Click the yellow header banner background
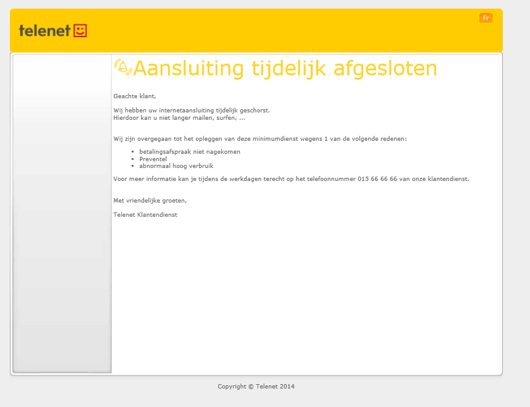The image size is (530, 407). [278, 30]
